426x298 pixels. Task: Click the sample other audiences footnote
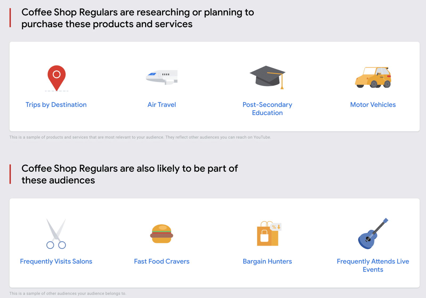click(68, 293)
